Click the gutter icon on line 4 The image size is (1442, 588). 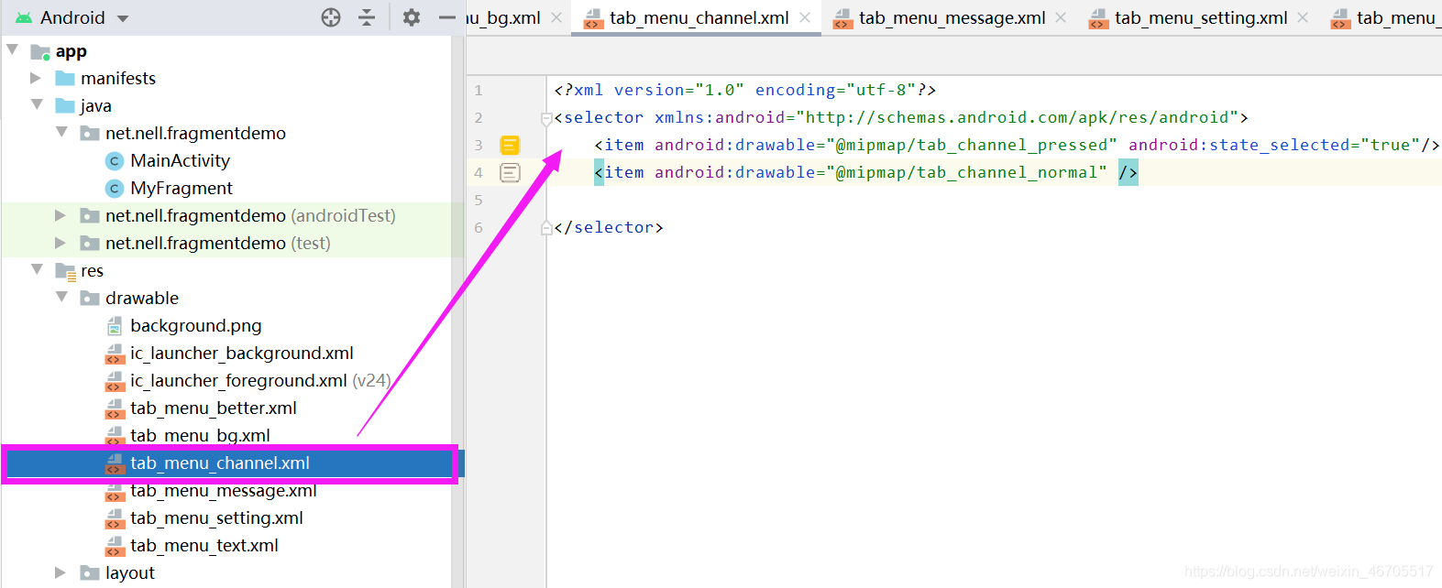tap(510, 172)
